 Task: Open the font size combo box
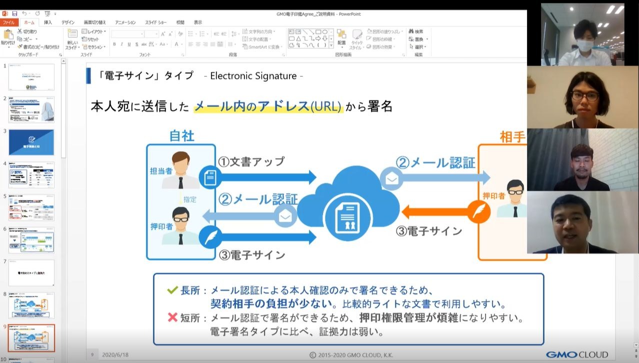(152, 34)
